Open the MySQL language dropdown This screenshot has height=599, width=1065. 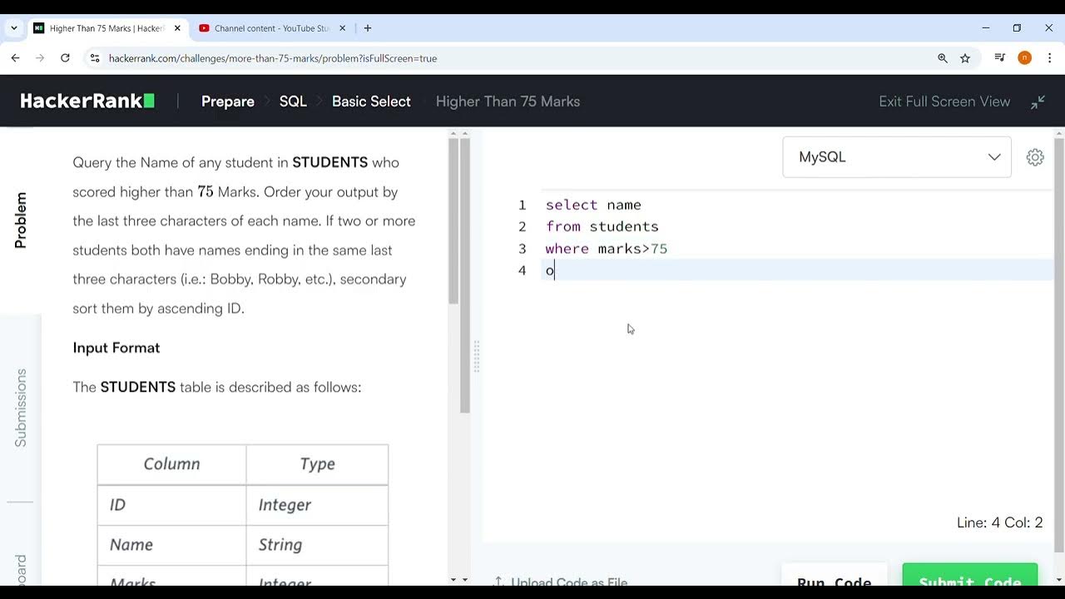click(x=897, y=157)
